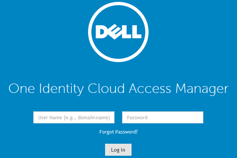Screen dimensions: 237x158
Task: Click the One Identity Cloud Access Manager heading
Action: [x=118, y=89]
